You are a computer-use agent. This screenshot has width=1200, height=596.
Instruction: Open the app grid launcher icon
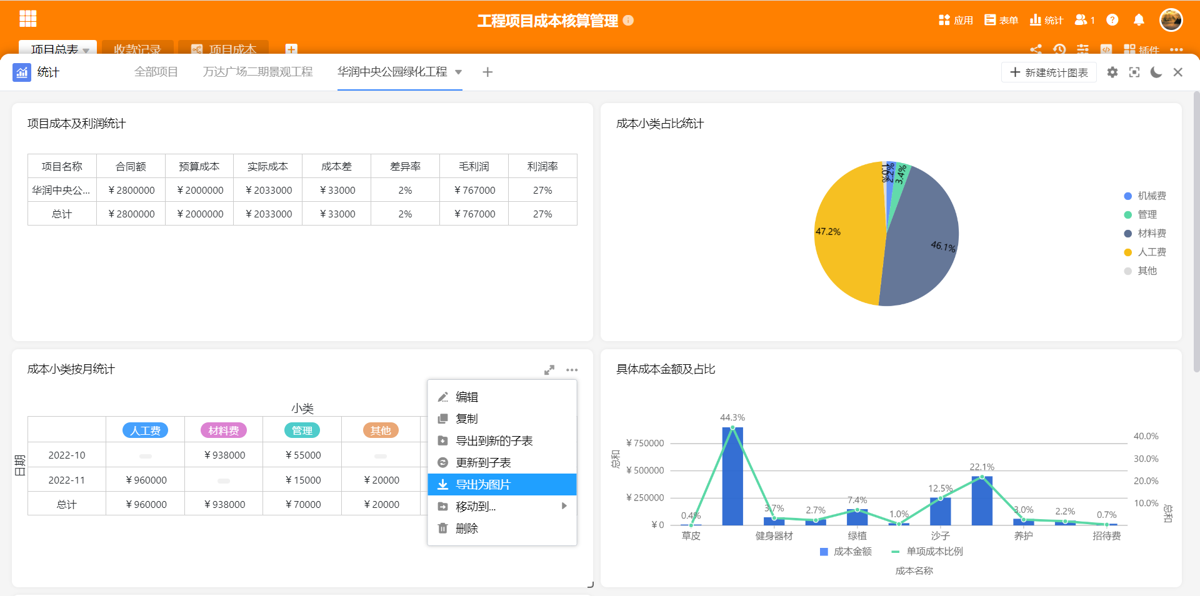28,19
